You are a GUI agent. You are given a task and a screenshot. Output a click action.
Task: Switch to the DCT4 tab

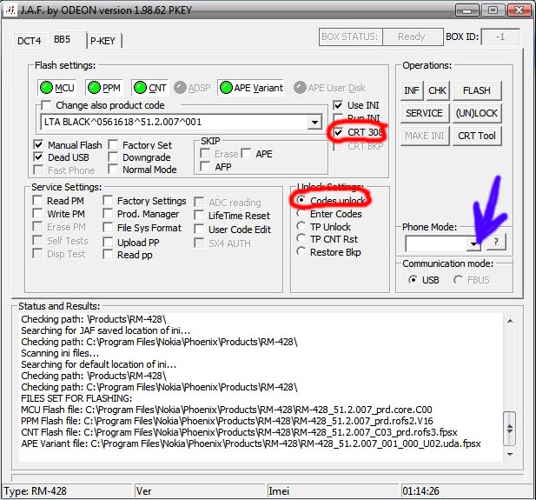pos(29,41)
